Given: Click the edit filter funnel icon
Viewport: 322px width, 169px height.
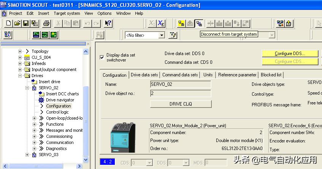Looking at the screenshot, I should (173, 35).
